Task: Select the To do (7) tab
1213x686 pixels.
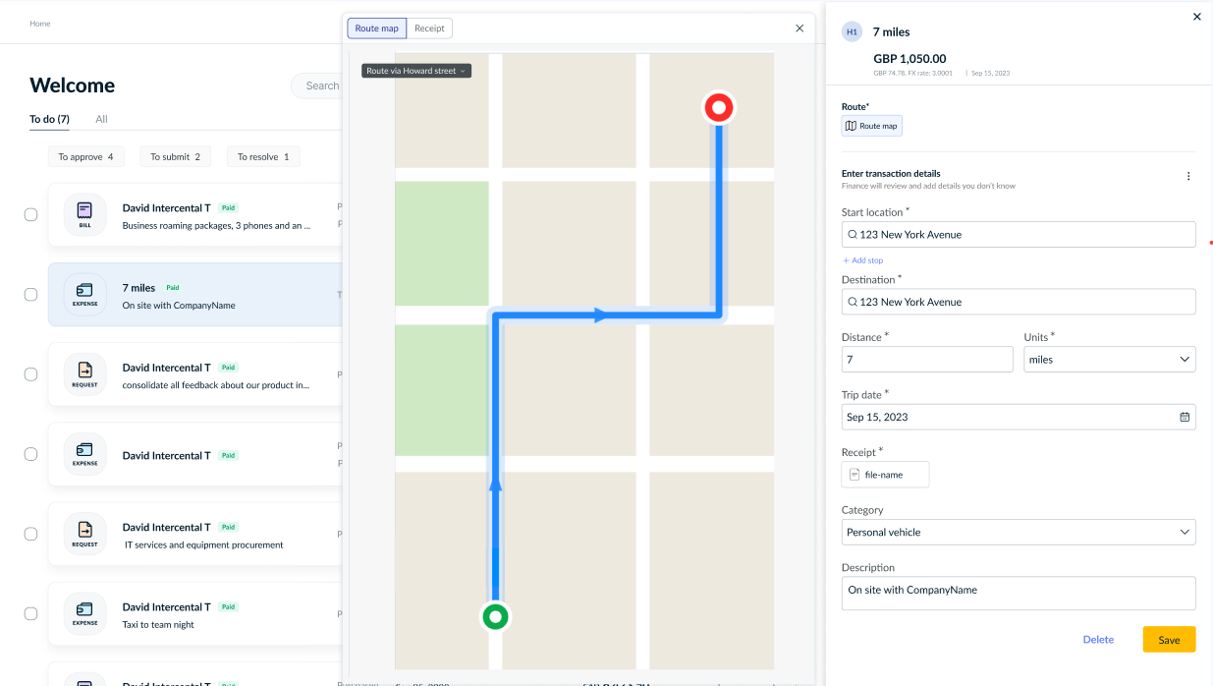Action: [x=49, y=119]
